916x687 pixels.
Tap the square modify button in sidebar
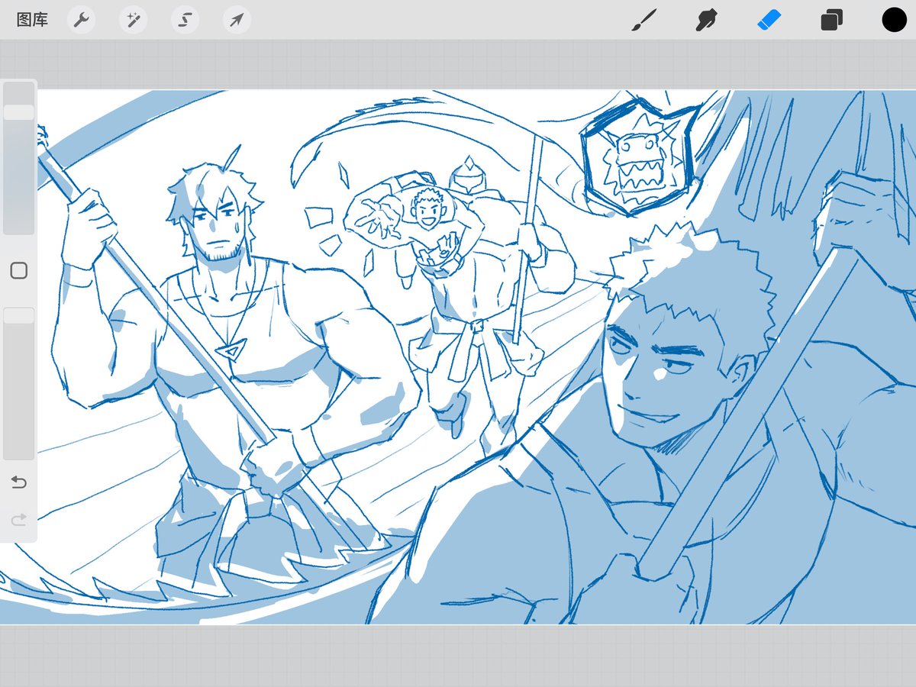pos(18,270)
